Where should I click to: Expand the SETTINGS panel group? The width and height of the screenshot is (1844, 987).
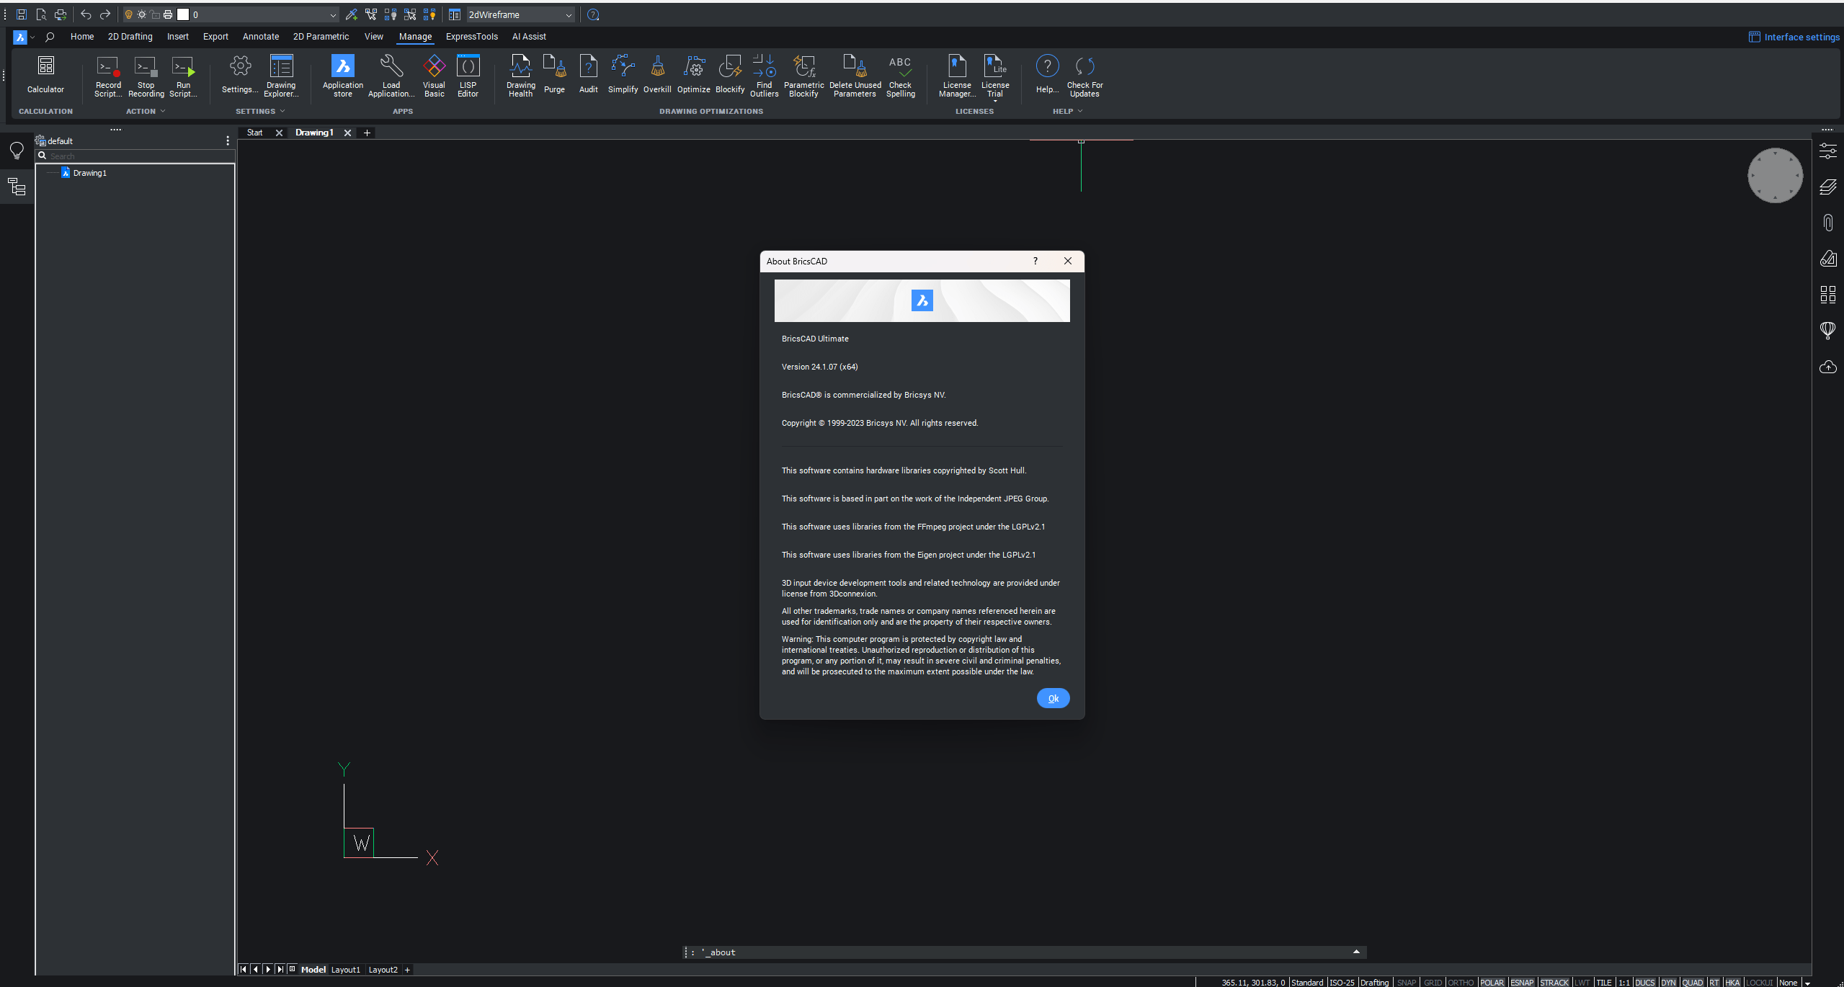tap(282, 111)
